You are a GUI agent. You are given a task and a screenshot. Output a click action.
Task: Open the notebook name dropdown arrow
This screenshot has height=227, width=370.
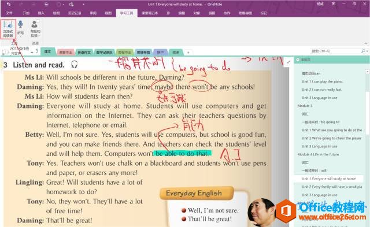pyautogui.click(x=32, y=53)
